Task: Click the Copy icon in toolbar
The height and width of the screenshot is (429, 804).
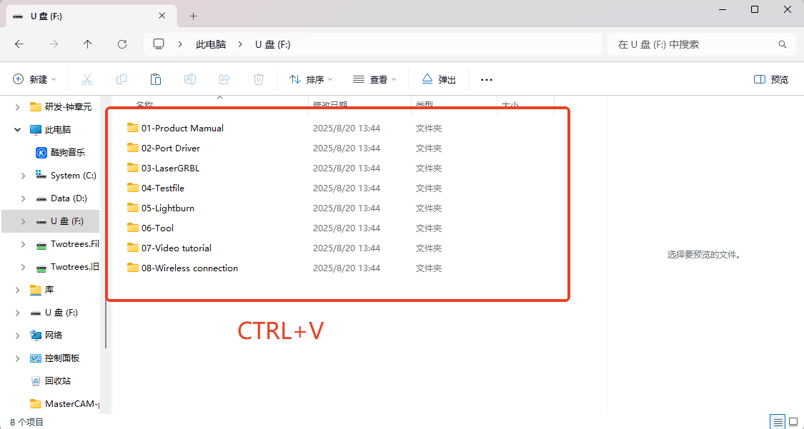Action: tap(121, 79)
